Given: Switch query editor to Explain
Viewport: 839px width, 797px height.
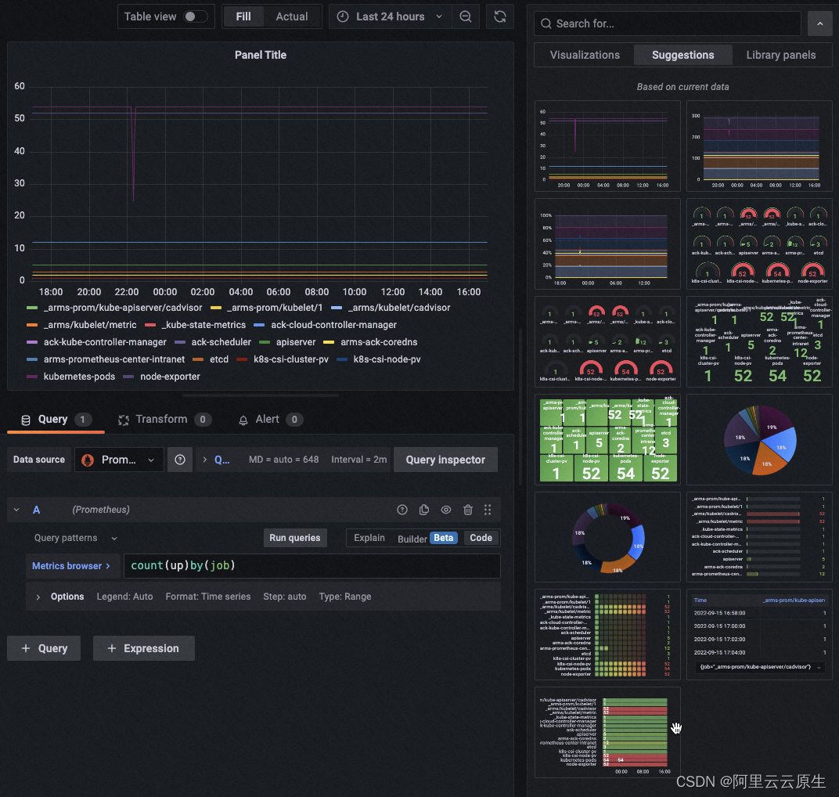Looking at the screenshot, I should click(369, 538).
